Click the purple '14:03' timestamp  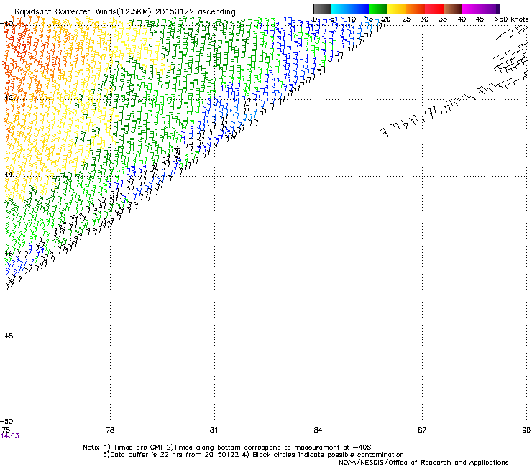[10, 436]
